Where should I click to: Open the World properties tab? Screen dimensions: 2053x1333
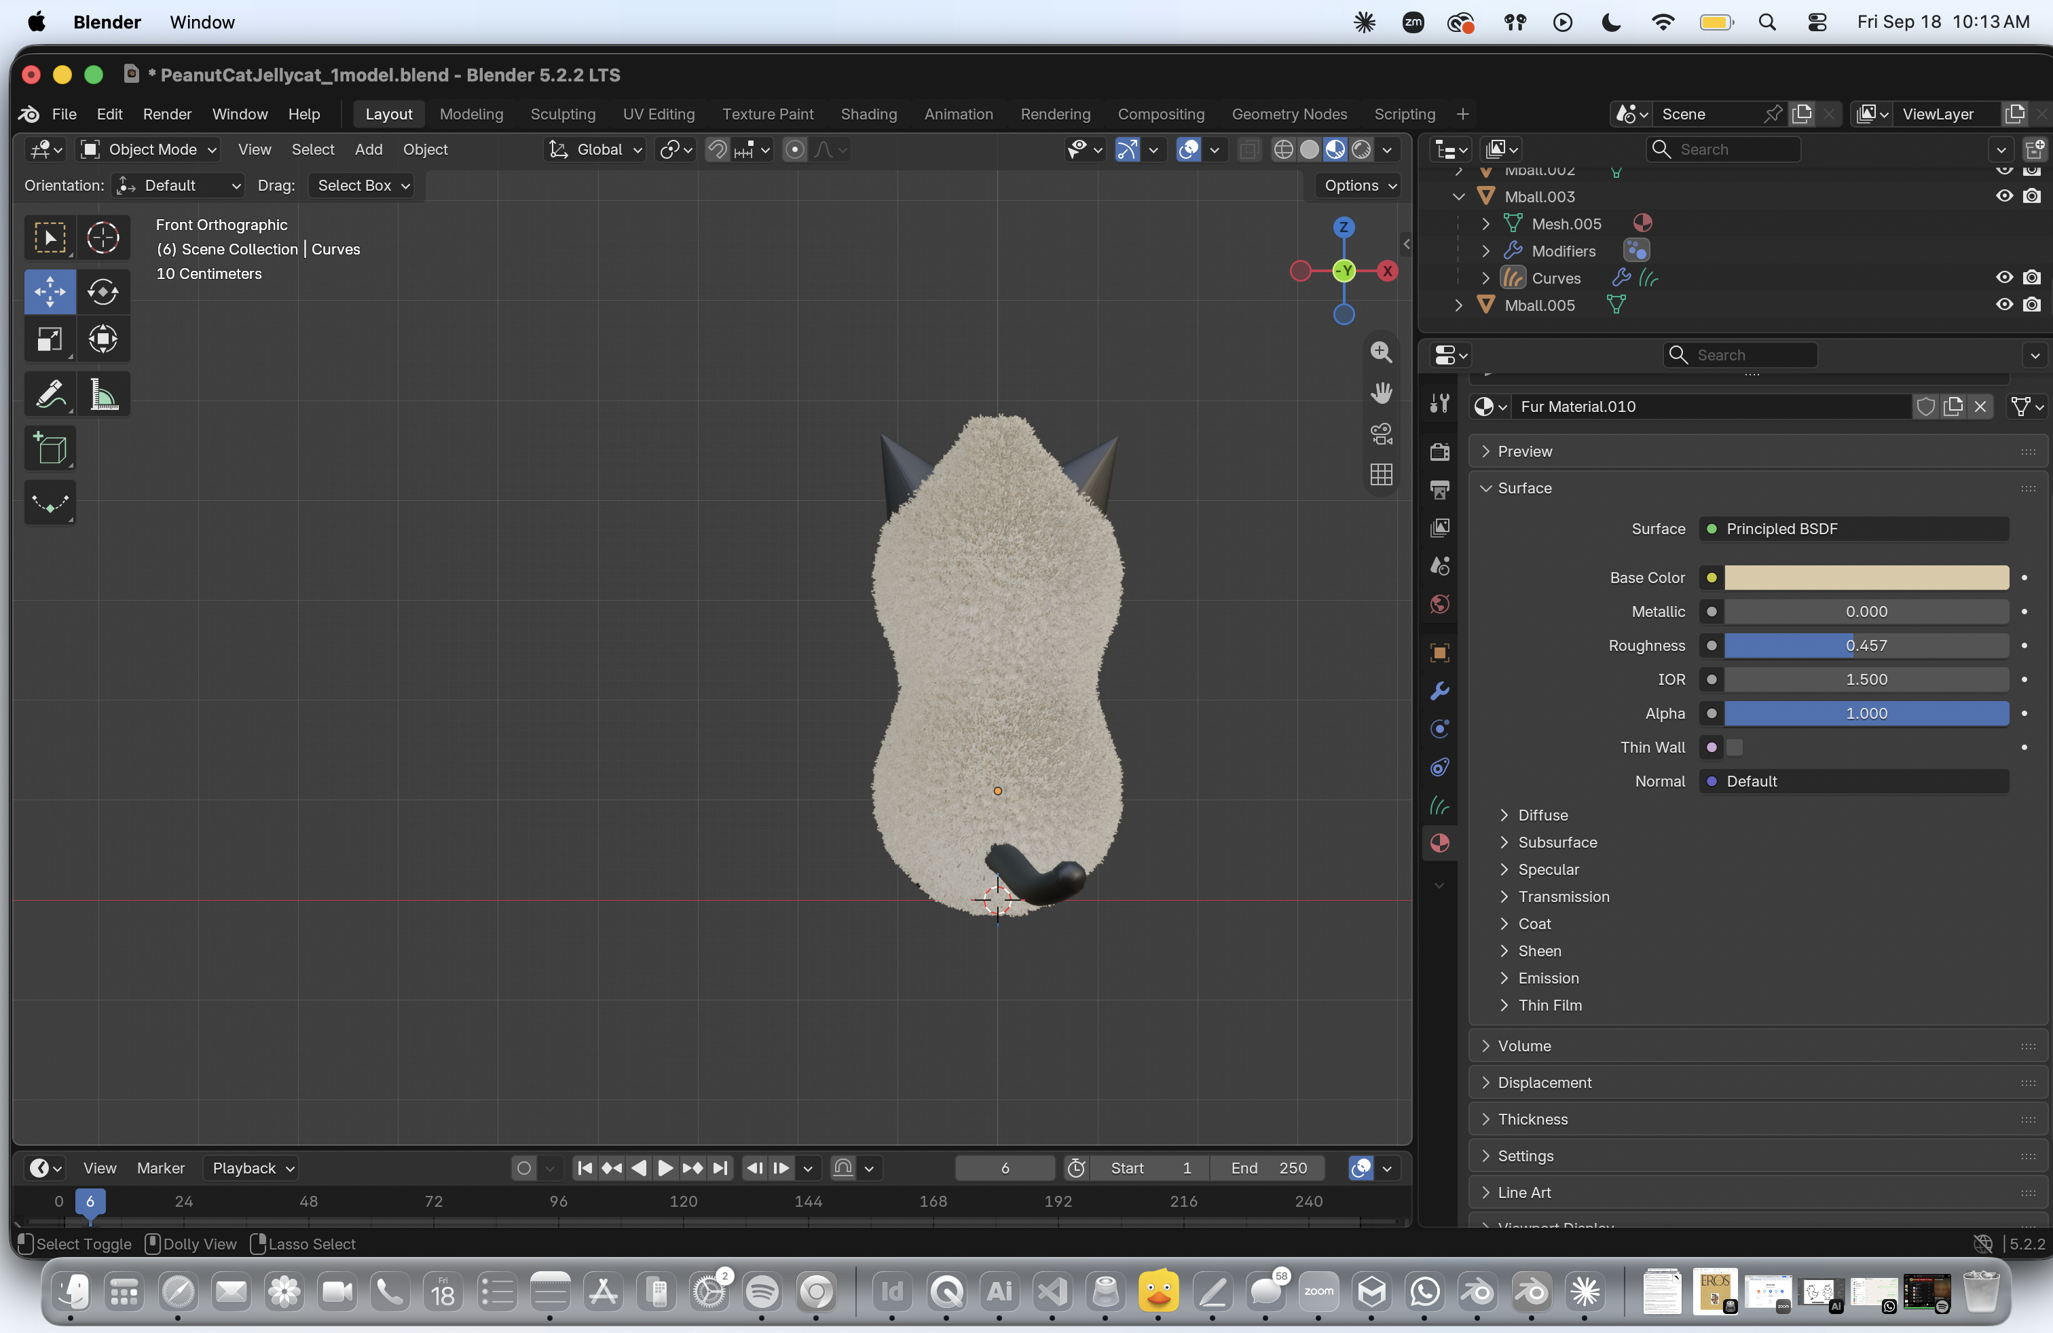(1440, 603)
